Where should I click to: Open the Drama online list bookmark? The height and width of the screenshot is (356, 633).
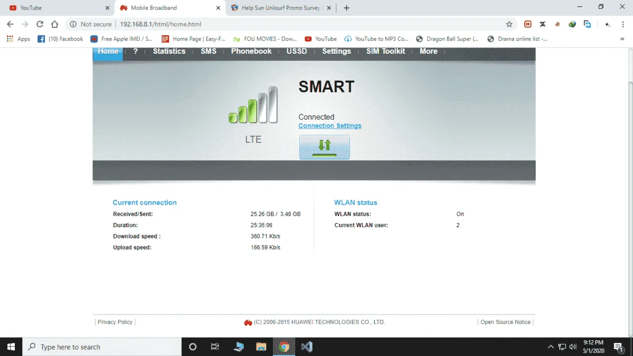(x=518, y=39)
